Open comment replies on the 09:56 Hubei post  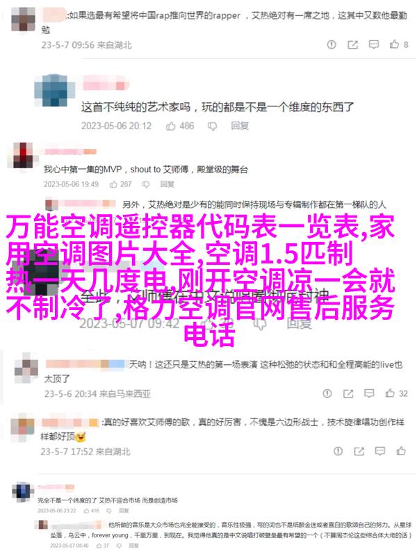[x=373, y=44]
